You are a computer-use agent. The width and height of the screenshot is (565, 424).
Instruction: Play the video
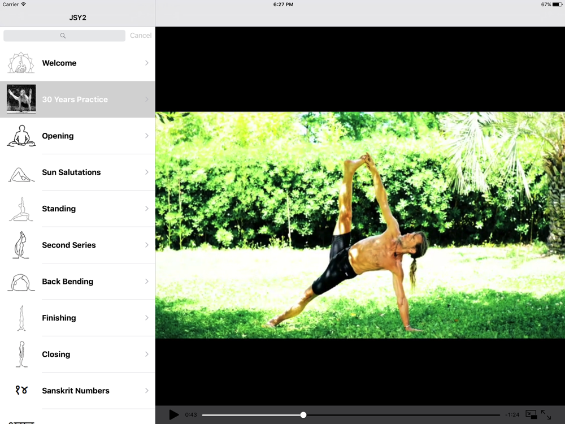click(x=173, y=414)
